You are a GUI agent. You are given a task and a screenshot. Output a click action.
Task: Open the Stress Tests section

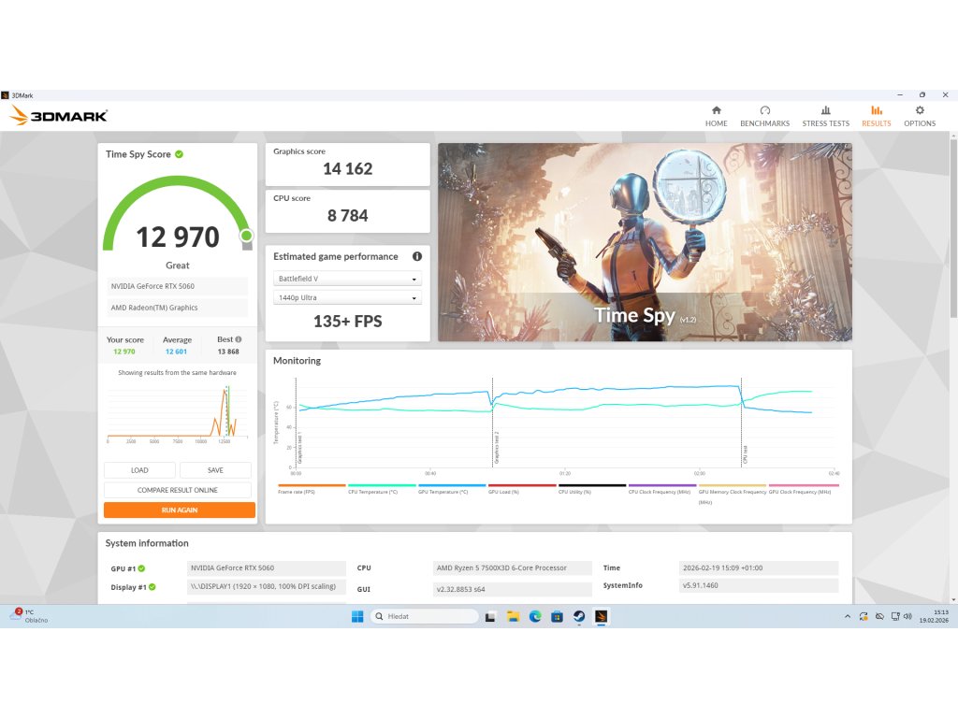click(x=825, y=116)
